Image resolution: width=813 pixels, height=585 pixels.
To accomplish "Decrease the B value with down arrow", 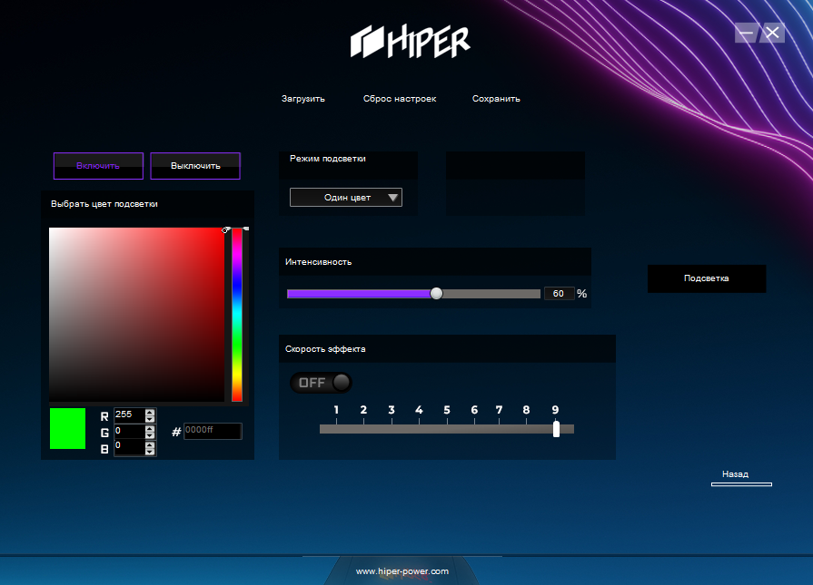I will click(151, 451).
